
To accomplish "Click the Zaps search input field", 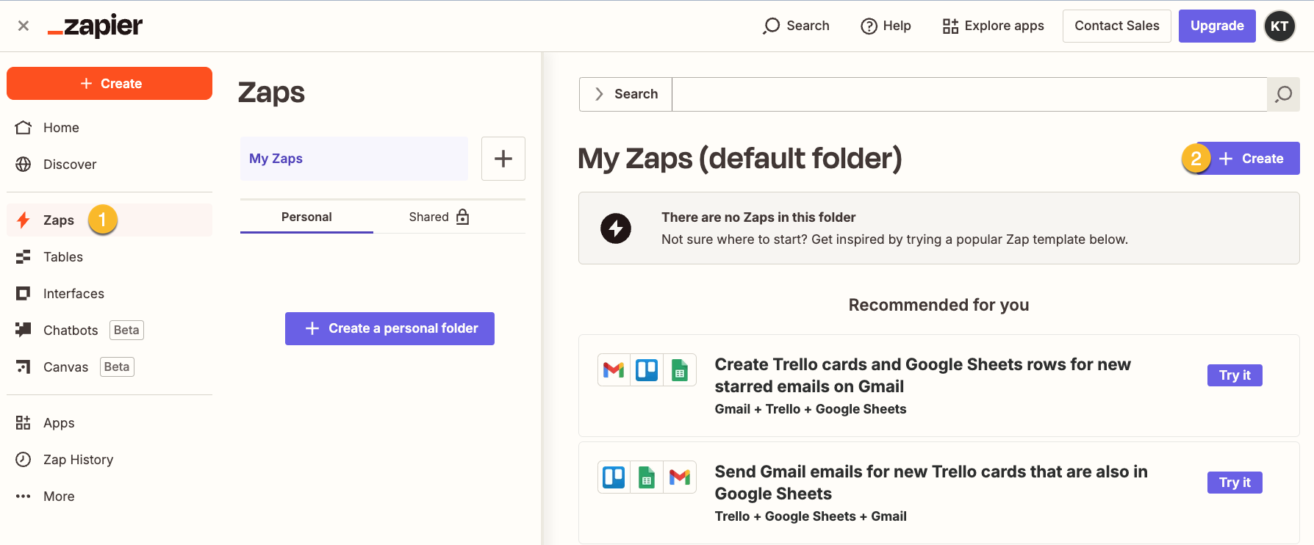I will pyautogui.click(x=969, y=94).
